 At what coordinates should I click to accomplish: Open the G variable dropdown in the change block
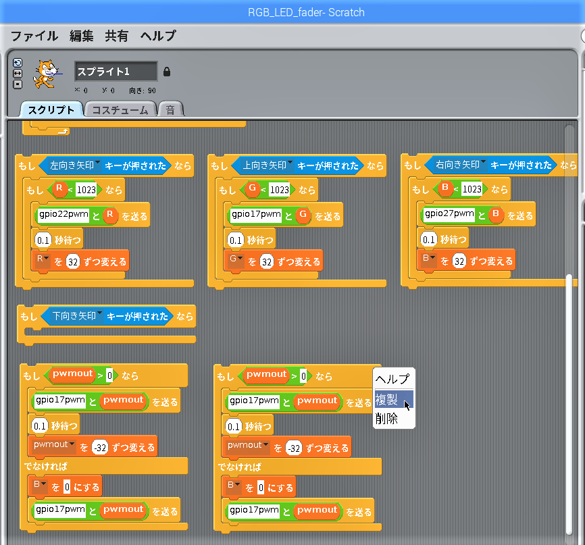tap(236, 259)
